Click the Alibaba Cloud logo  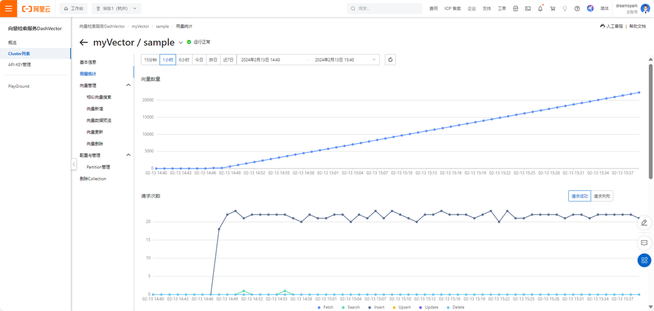(x=36, y=8)
